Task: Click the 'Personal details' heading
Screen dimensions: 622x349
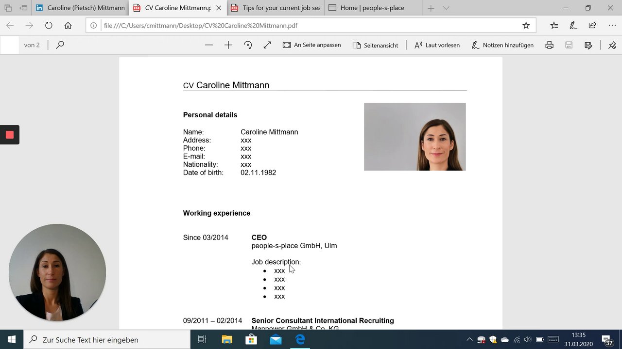Action: 210,115
